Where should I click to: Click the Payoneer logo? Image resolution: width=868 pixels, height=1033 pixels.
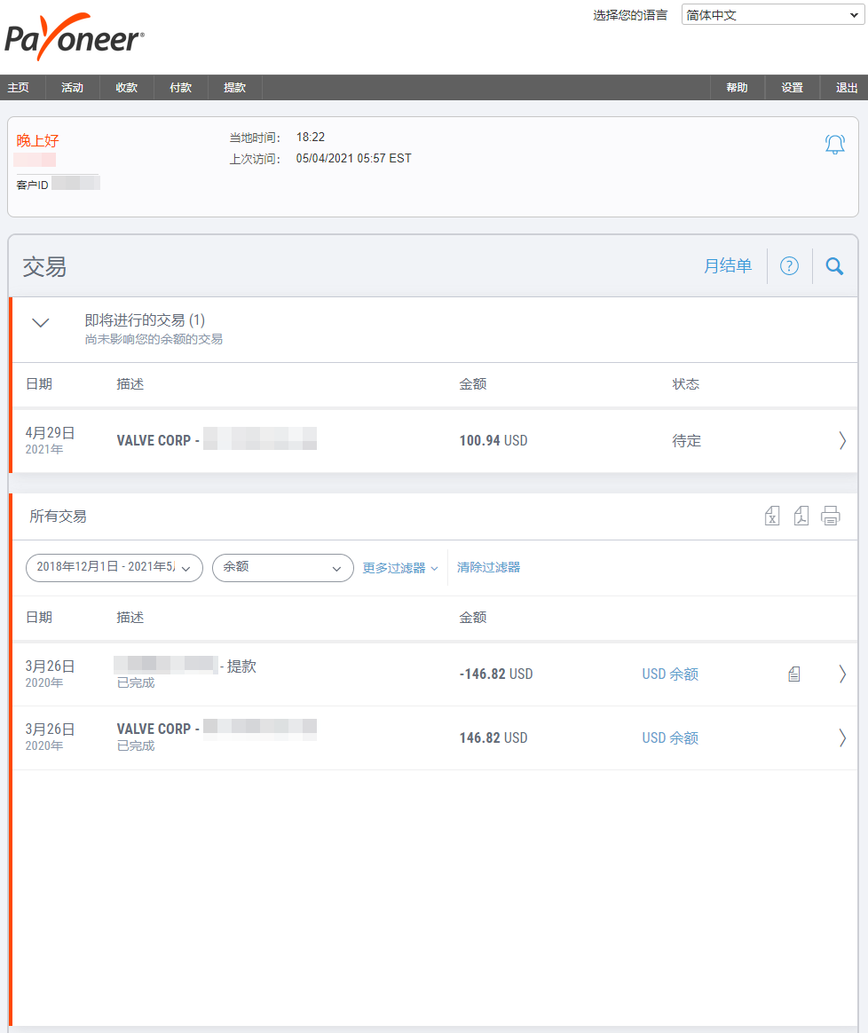pos(75,37)
